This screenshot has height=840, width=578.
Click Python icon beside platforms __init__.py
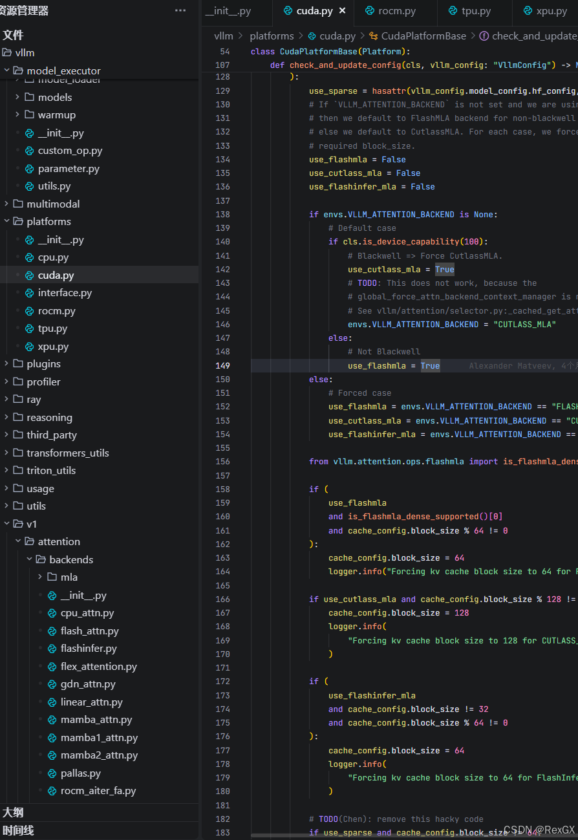click(x=30, y=240)
